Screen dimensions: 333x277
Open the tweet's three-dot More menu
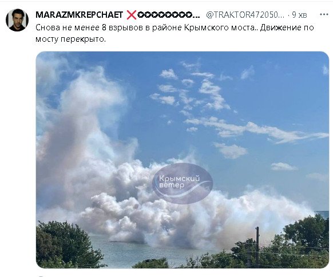tap(324, 14)
